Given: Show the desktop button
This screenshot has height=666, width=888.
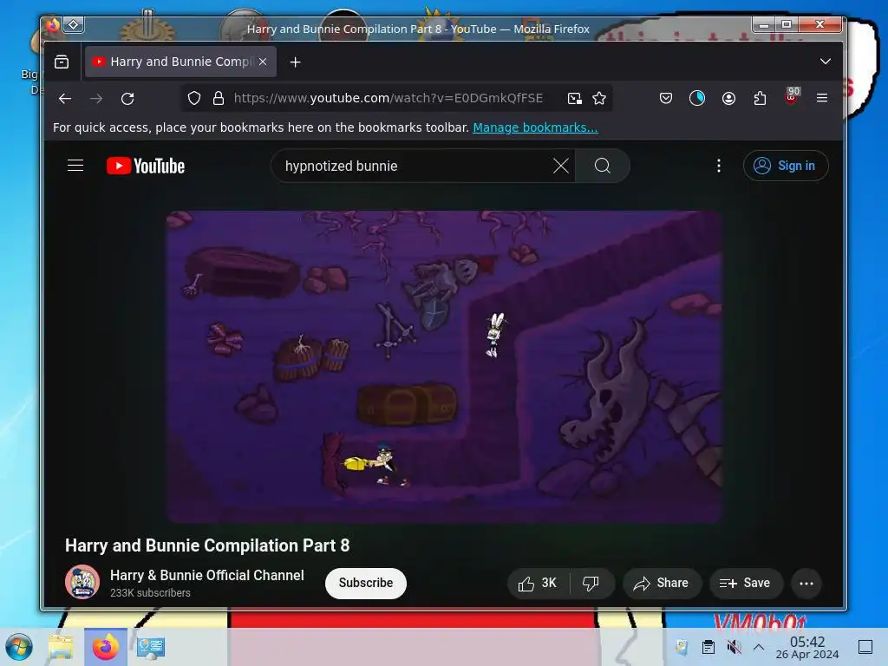Looking at the screenshot, I should coord(865,647).
